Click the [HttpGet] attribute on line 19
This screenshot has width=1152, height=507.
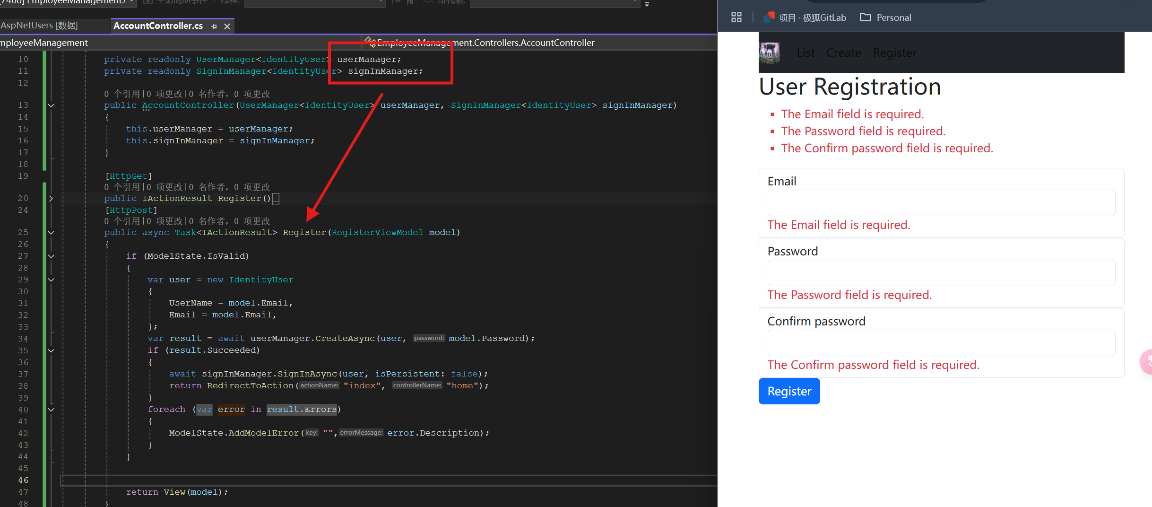pos(129,176)
